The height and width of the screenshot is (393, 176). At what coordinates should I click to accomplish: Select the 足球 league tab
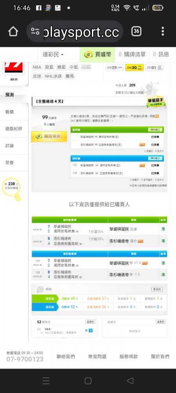[x=37, y=76]
